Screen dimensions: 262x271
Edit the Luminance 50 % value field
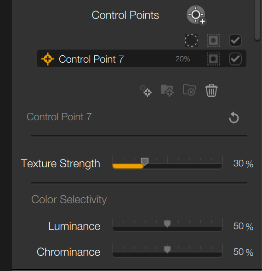(x=243, y=226)
